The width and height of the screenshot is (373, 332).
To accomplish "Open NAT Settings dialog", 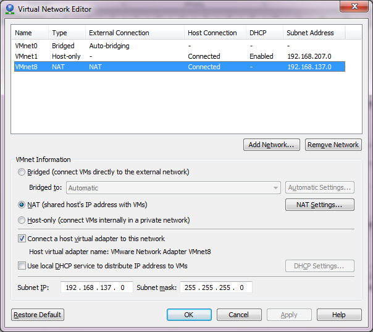I will [x=320, y=205].
